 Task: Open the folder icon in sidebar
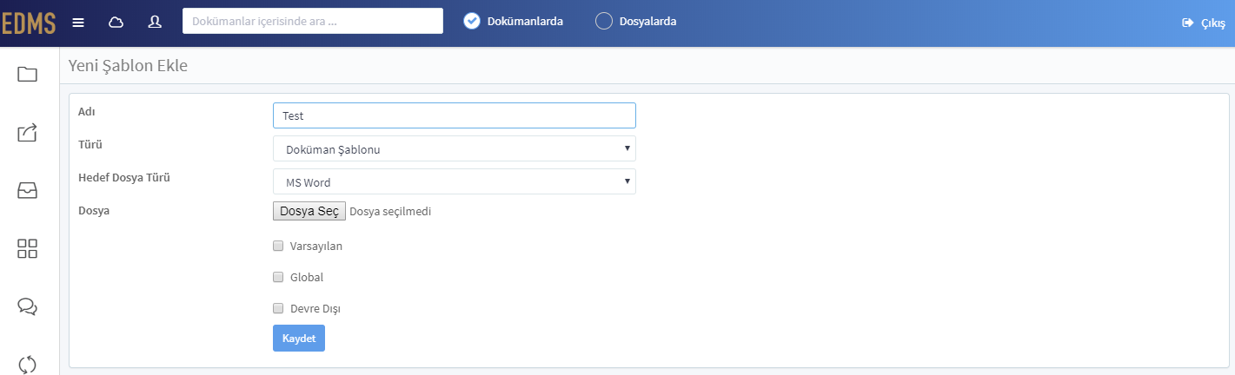point(27,74)
